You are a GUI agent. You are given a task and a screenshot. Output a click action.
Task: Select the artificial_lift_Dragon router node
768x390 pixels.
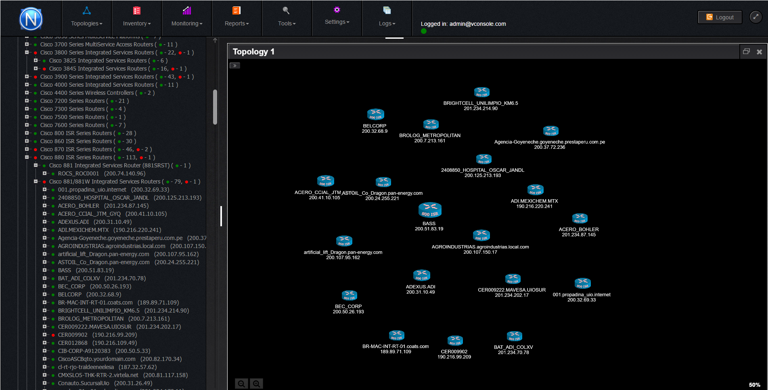[x=344, y=241]
